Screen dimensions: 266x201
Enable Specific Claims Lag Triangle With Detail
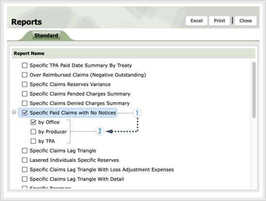(x=25, y=179)
